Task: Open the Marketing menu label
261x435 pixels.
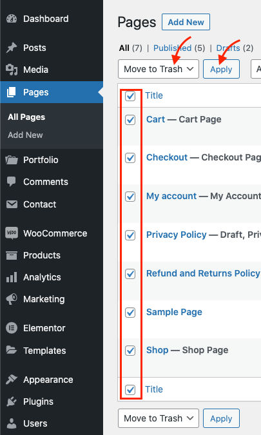Action: (x=44, y=299)
